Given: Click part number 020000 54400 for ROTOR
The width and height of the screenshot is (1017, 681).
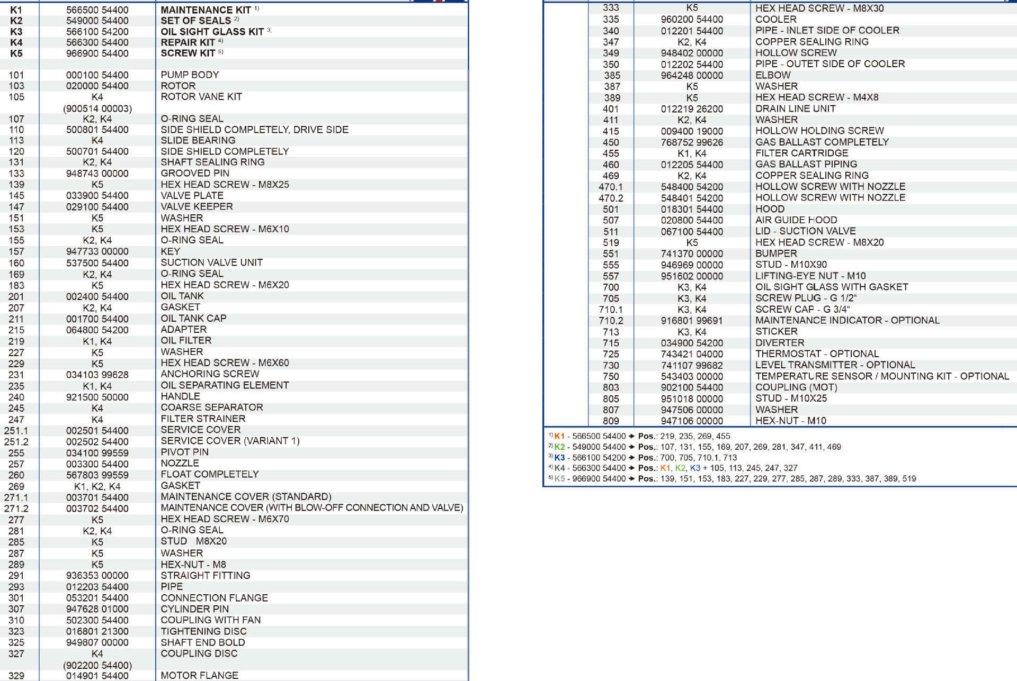Looking at the screenshot, I should (97, 86).
